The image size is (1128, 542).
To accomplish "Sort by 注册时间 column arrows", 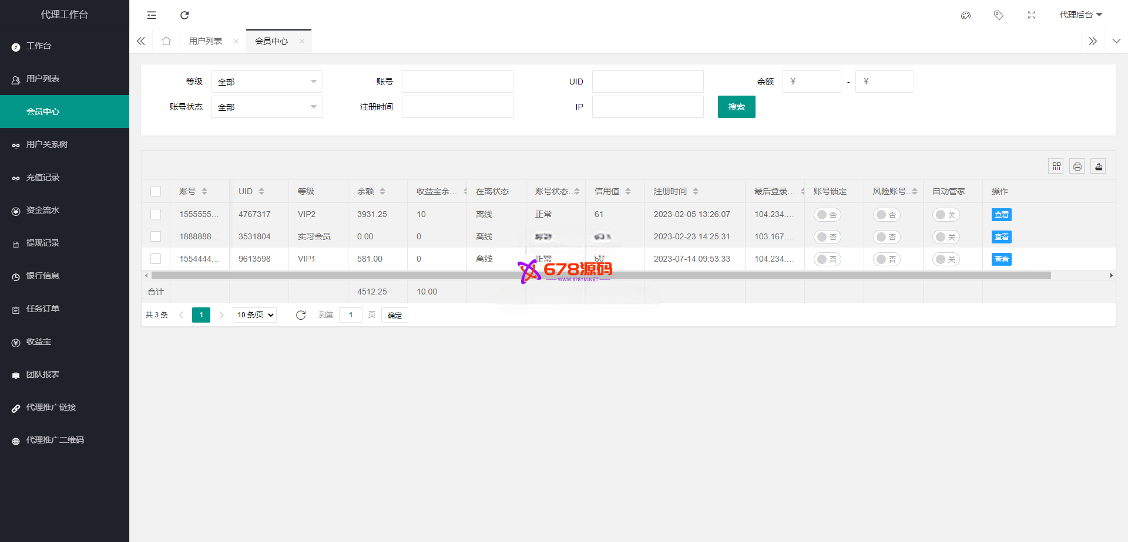I will pos(696,191).
